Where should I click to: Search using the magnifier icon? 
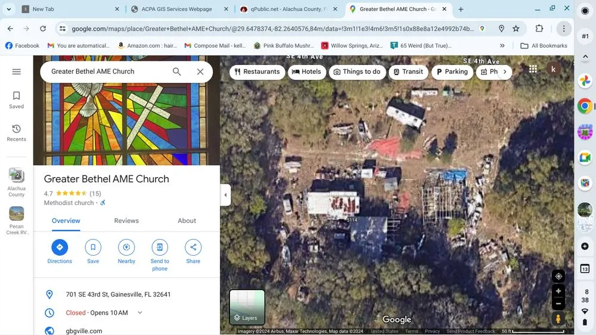177,72
